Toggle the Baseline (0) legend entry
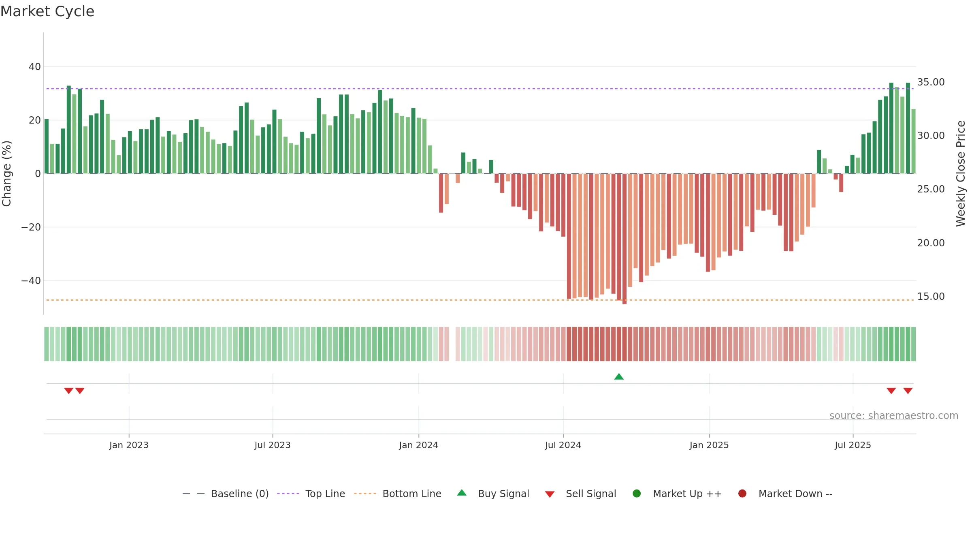The height and width of the screenshot is (547, 972). [226, 494]
